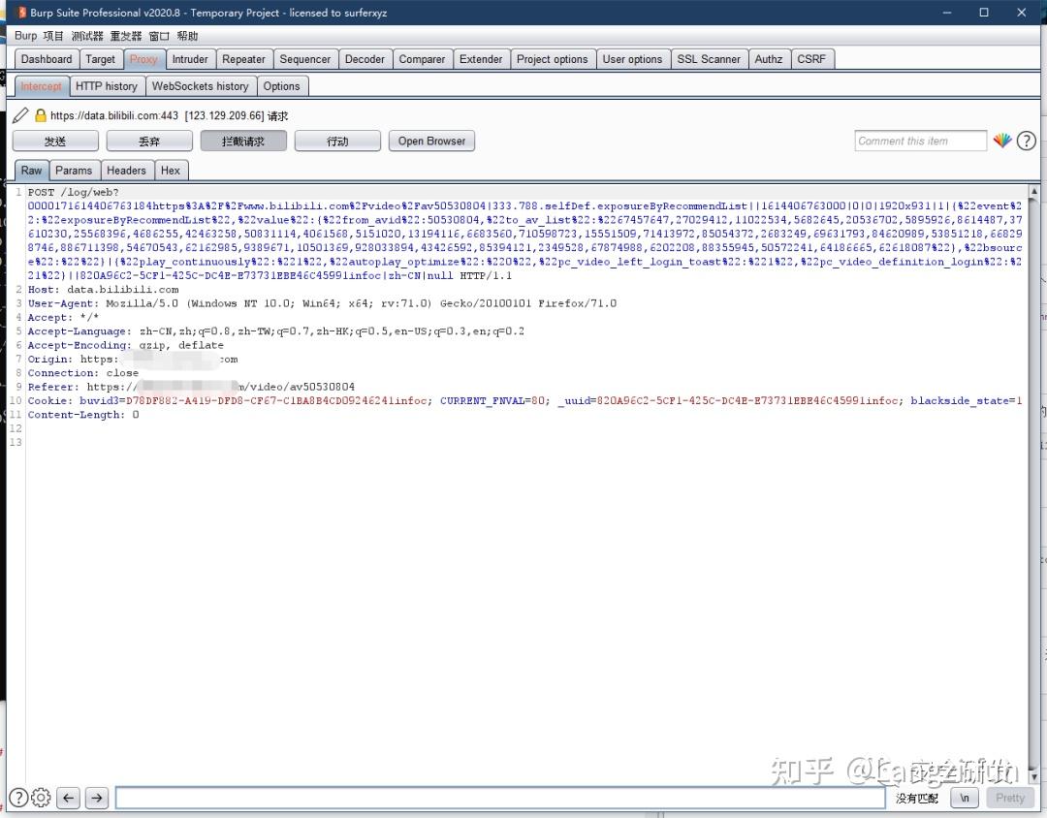Toggle the Pretty formatting button
This screenshot has height=818, width=1047.
coord(1010,798)
